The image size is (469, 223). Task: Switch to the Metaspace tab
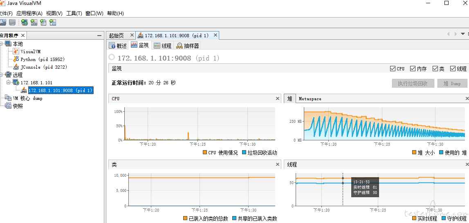[x=310, y=99]
